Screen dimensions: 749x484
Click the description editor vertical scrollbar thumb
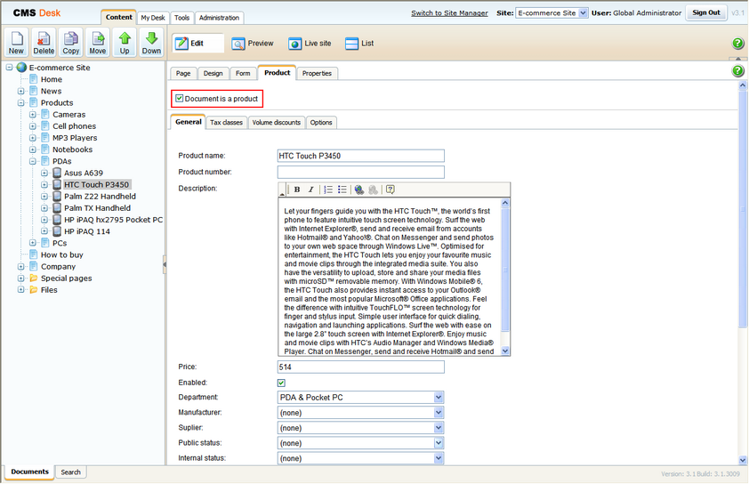coord(505,270)
